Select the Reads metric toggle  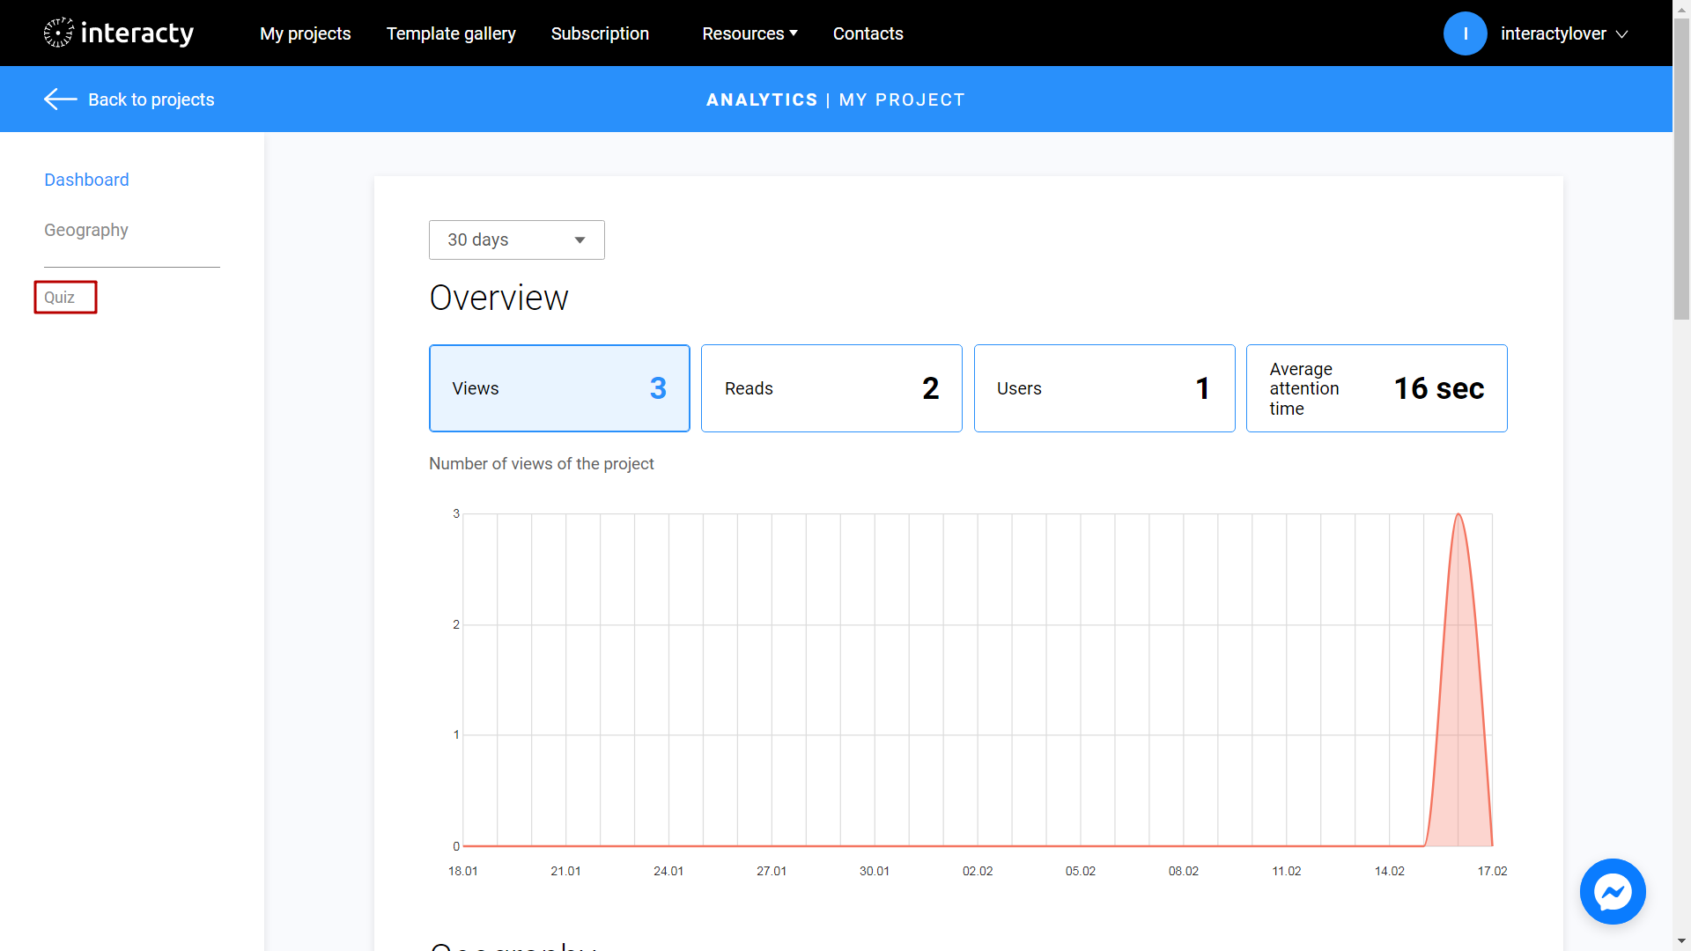[832, 387]
